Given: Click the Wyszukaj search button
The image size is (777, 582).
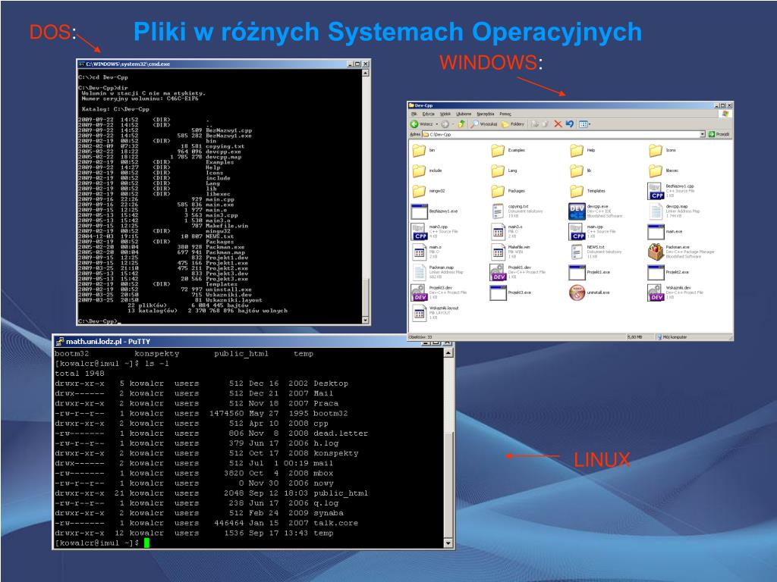Looking at the screenshot, I should (484, 124).
